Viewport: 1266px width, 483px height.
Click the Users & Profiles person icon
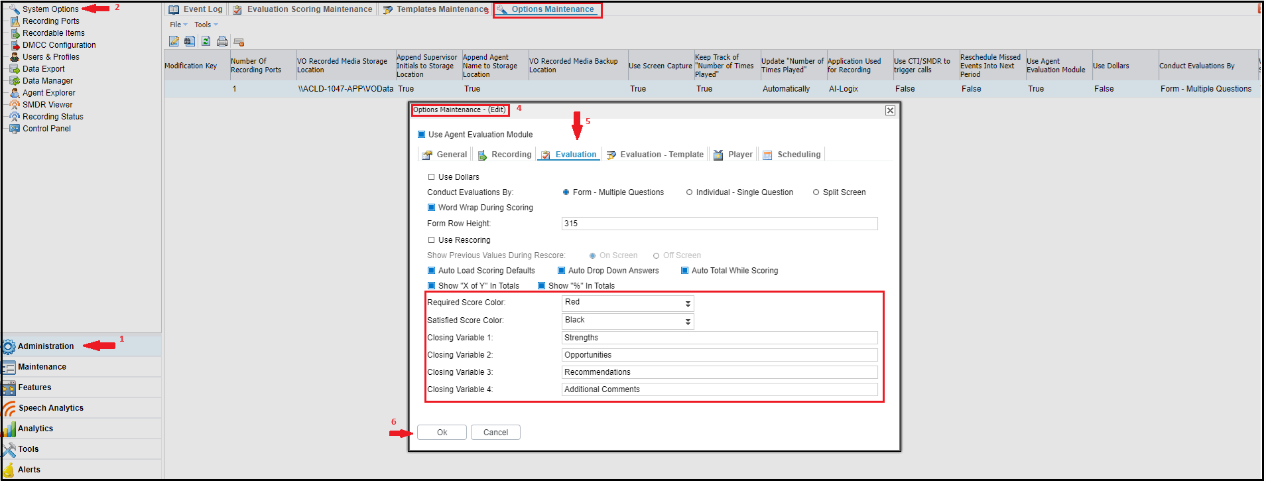(x=15, y=57)
